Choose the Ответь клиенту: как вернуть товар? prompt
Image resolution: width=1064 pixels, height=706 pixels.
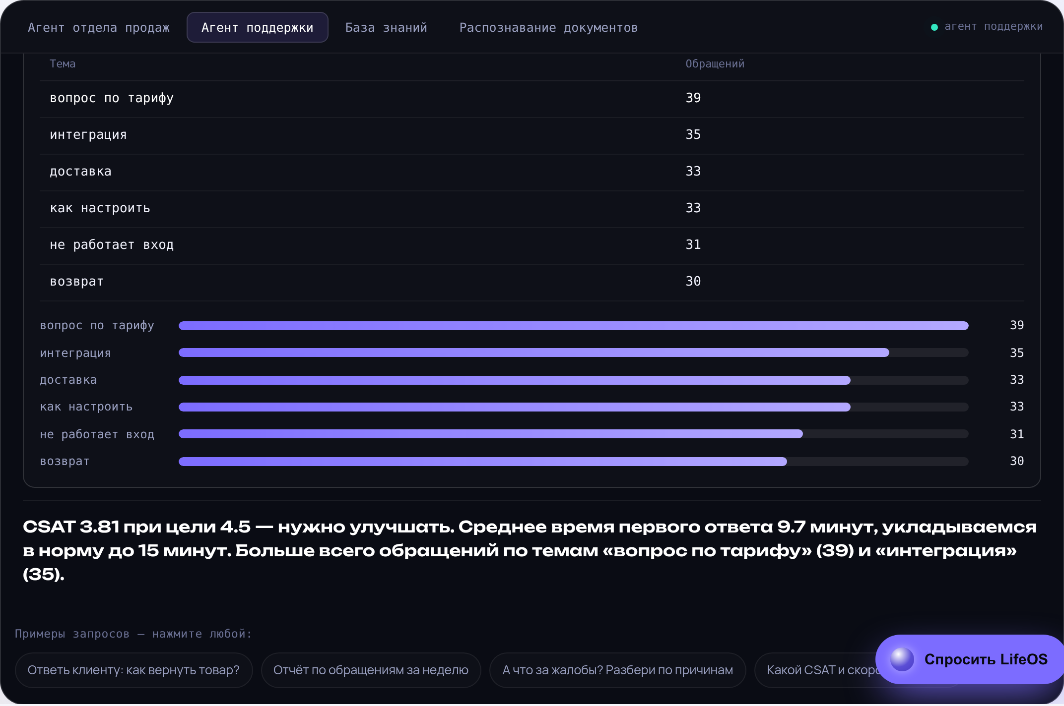pos(133,670)
